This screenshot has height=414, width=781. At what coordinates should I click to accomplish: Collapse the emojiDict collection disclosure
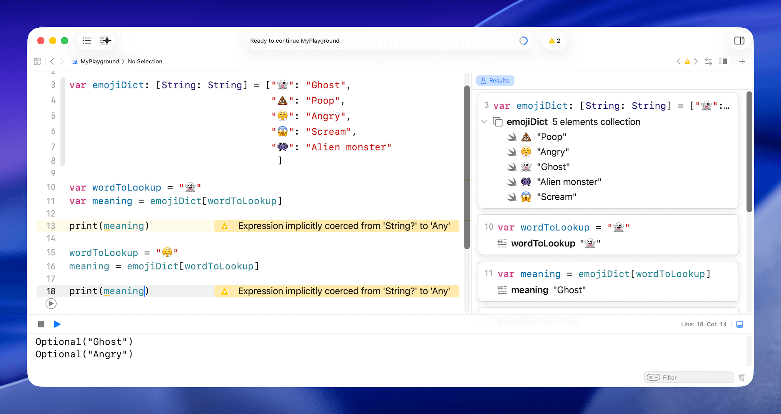484,122
